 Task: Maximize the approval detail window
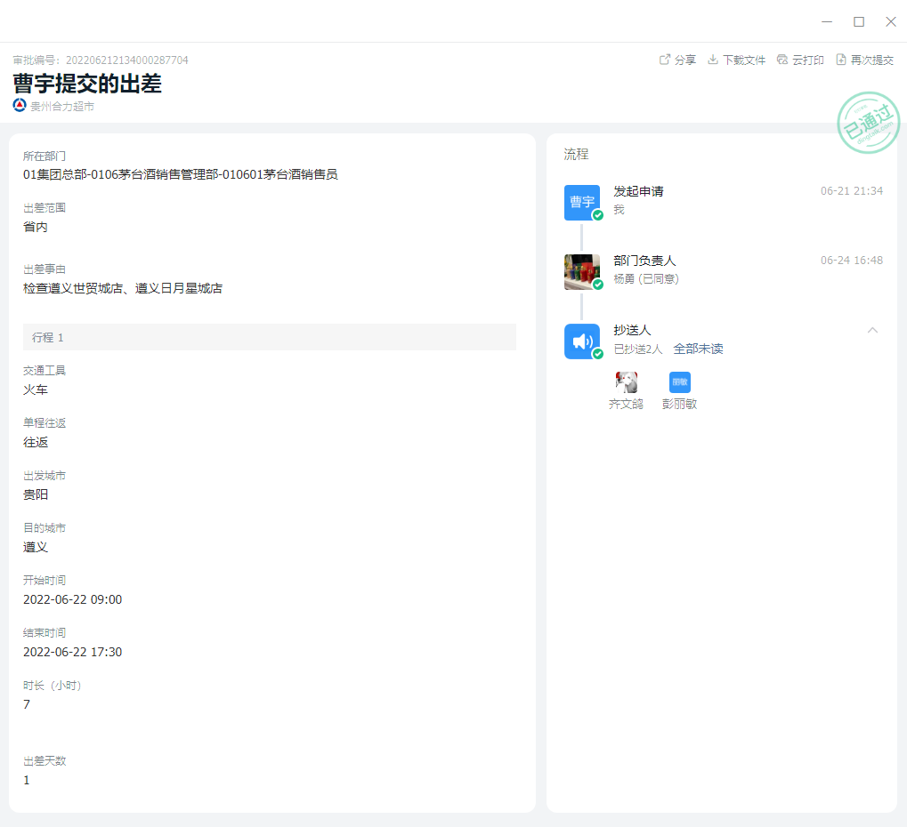(x=859, y=21)
